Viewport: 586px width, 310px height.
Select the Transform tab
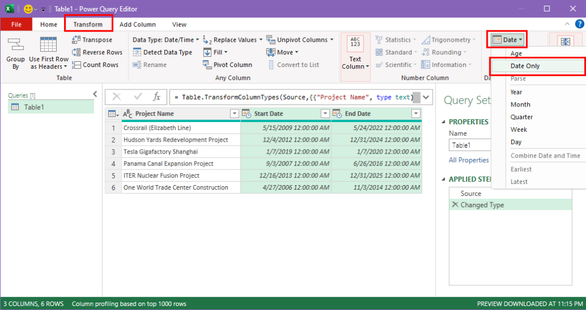click(88, 24)
